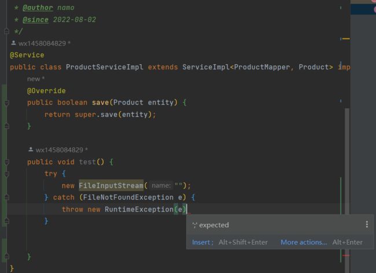The width and height of the screenshot is (376, 273).
Task: Collapse the catch block fold marker
Action: [7, 197]
